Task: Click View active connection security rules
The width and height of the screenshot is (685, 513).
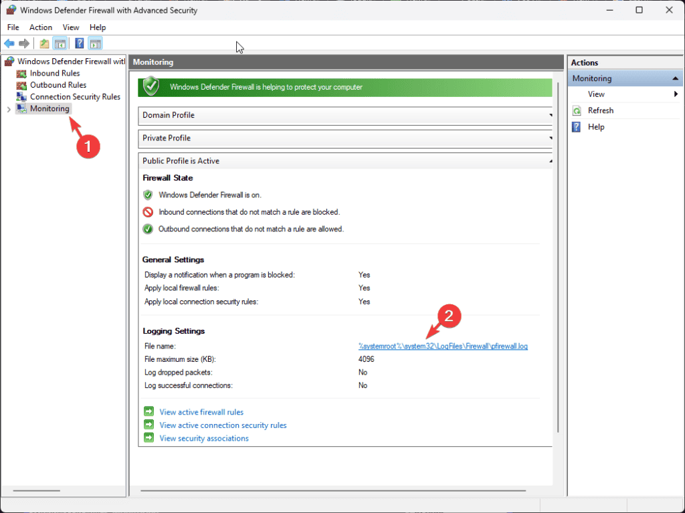Action: point(223,425)
